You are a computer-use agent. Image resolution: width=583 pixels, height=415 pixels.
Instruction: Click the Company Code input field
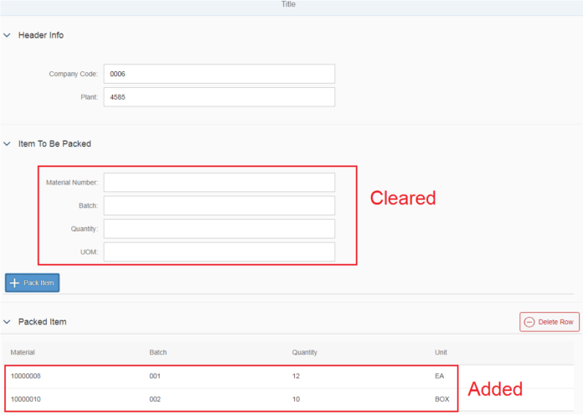[x=219, y=74]
